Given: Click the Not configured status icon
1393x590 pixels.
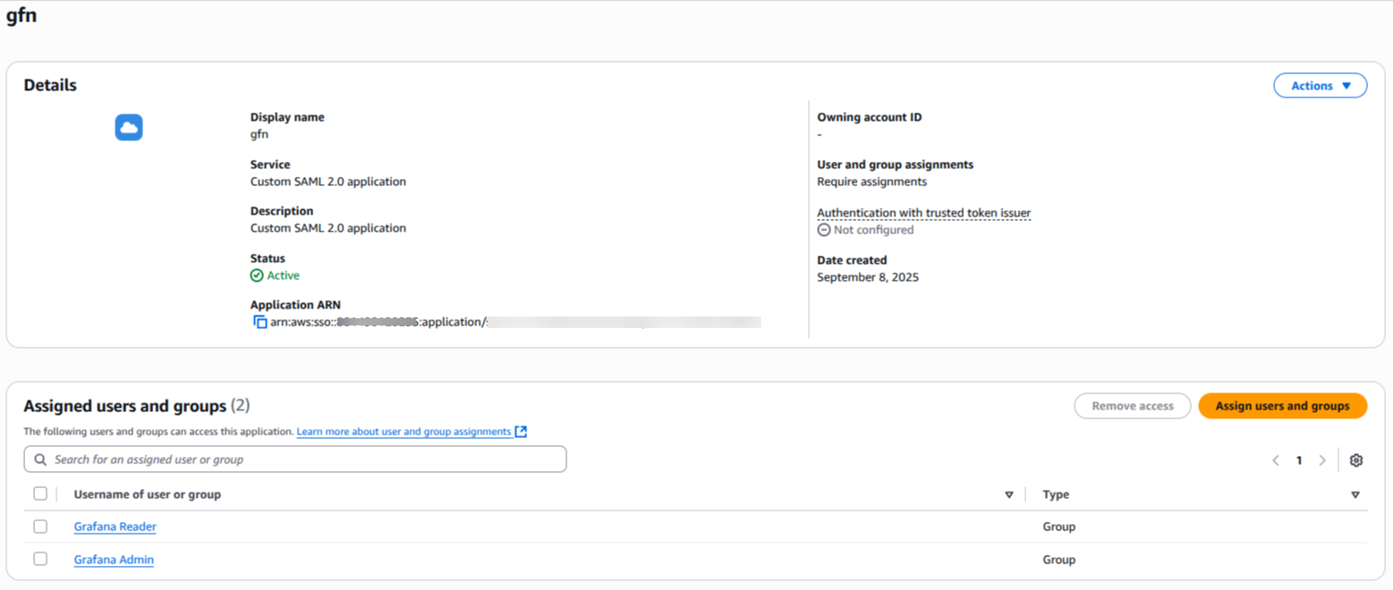Looking at the screenshot, I should tap(824, 230).
